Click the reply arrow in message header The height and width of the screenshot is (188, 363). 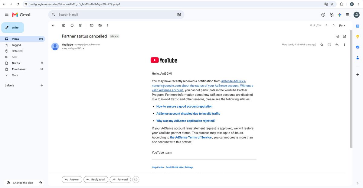click(x=337, y=44)
